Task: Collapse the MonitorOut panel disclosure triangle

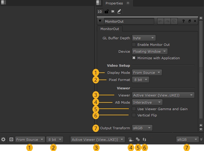Action: tap(100, 21)
